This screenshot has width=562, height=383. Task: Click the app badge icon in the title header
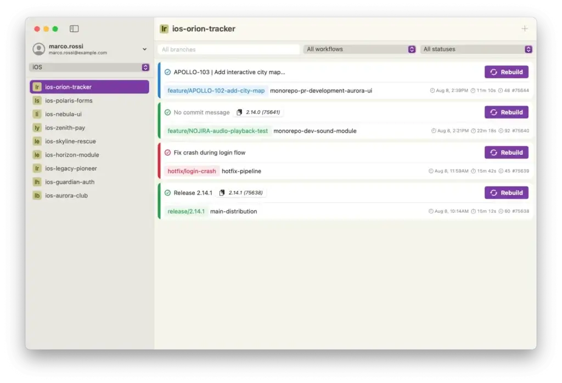pyautogui.click(x=164, y=29)
